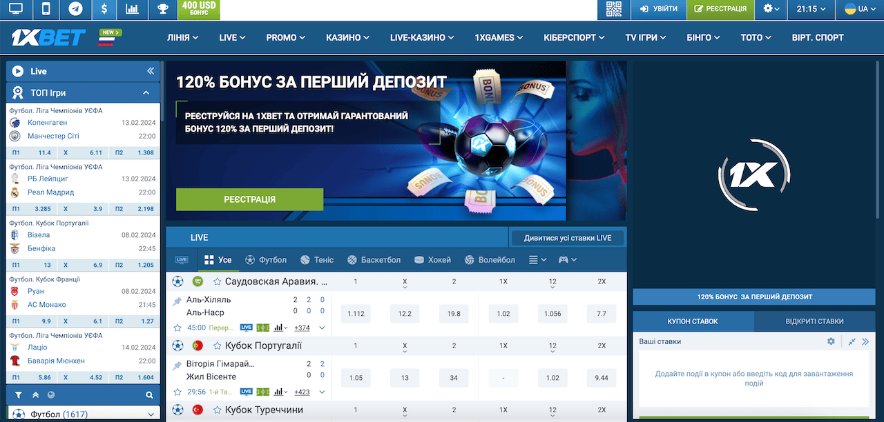Click the green РЕЄСТРАЦІЯ banner button
The width and height of the screenshot is (884, 422).
(x=249, y=199)
